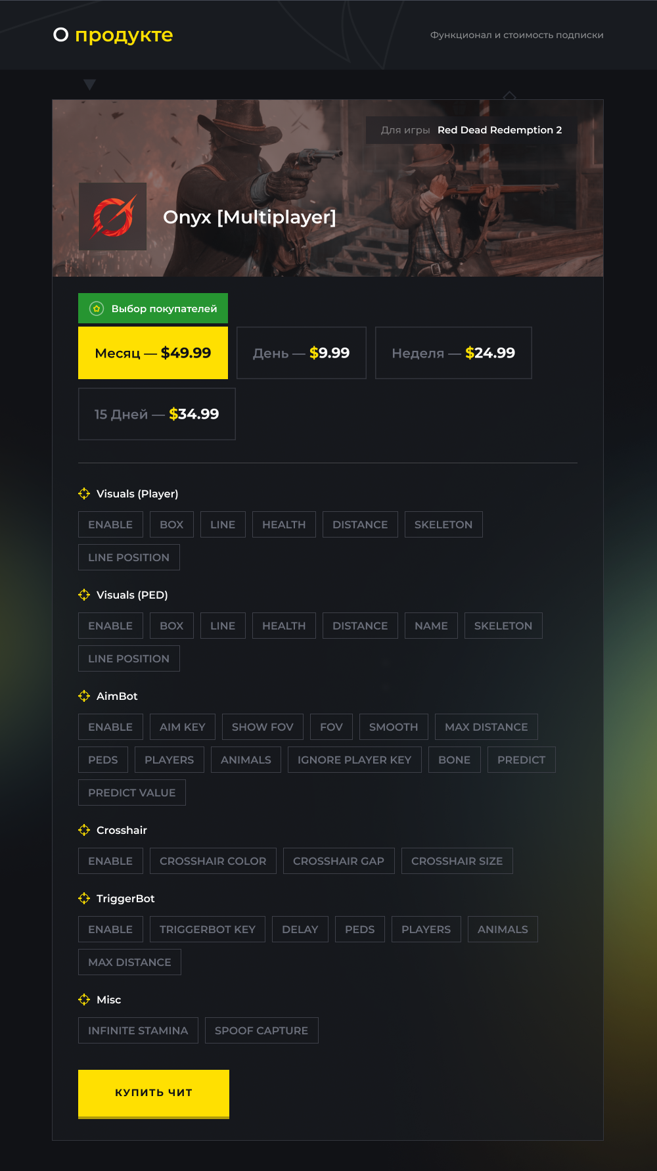Click PLAYERS tag under AimBot
The image size is (657, 1171).
point(170,760)
